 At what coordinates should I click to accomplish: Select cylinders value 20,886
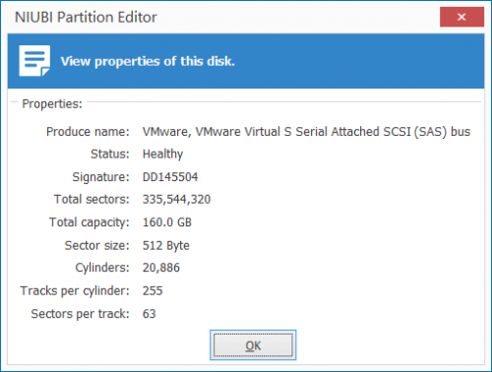[161, 268]
